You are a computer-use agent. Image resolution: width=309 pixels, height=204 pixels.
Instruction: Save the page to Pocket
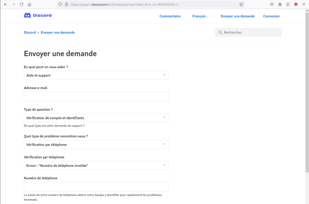[272, 4]
